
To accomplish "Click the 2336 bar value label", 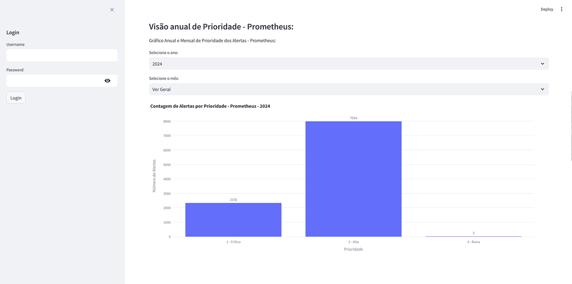I will [x=233, y=200].
